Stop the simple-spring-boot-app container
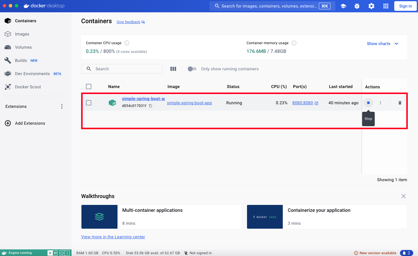 pos(368,103)
